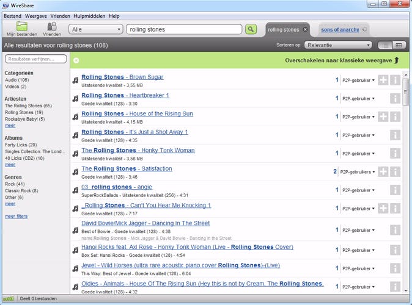This screenshot has height=305, width=412.
Task: Click the Resultaten verfijnen filter field
Action: tap(36, 59)
